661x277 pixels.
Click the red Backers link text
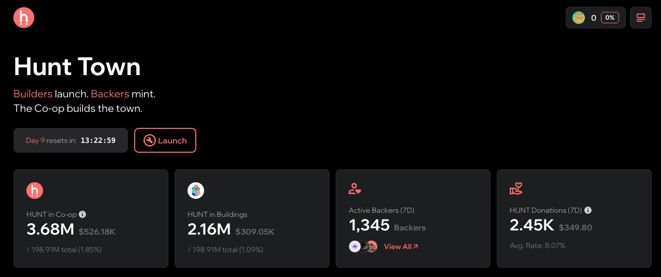(110, 94)
